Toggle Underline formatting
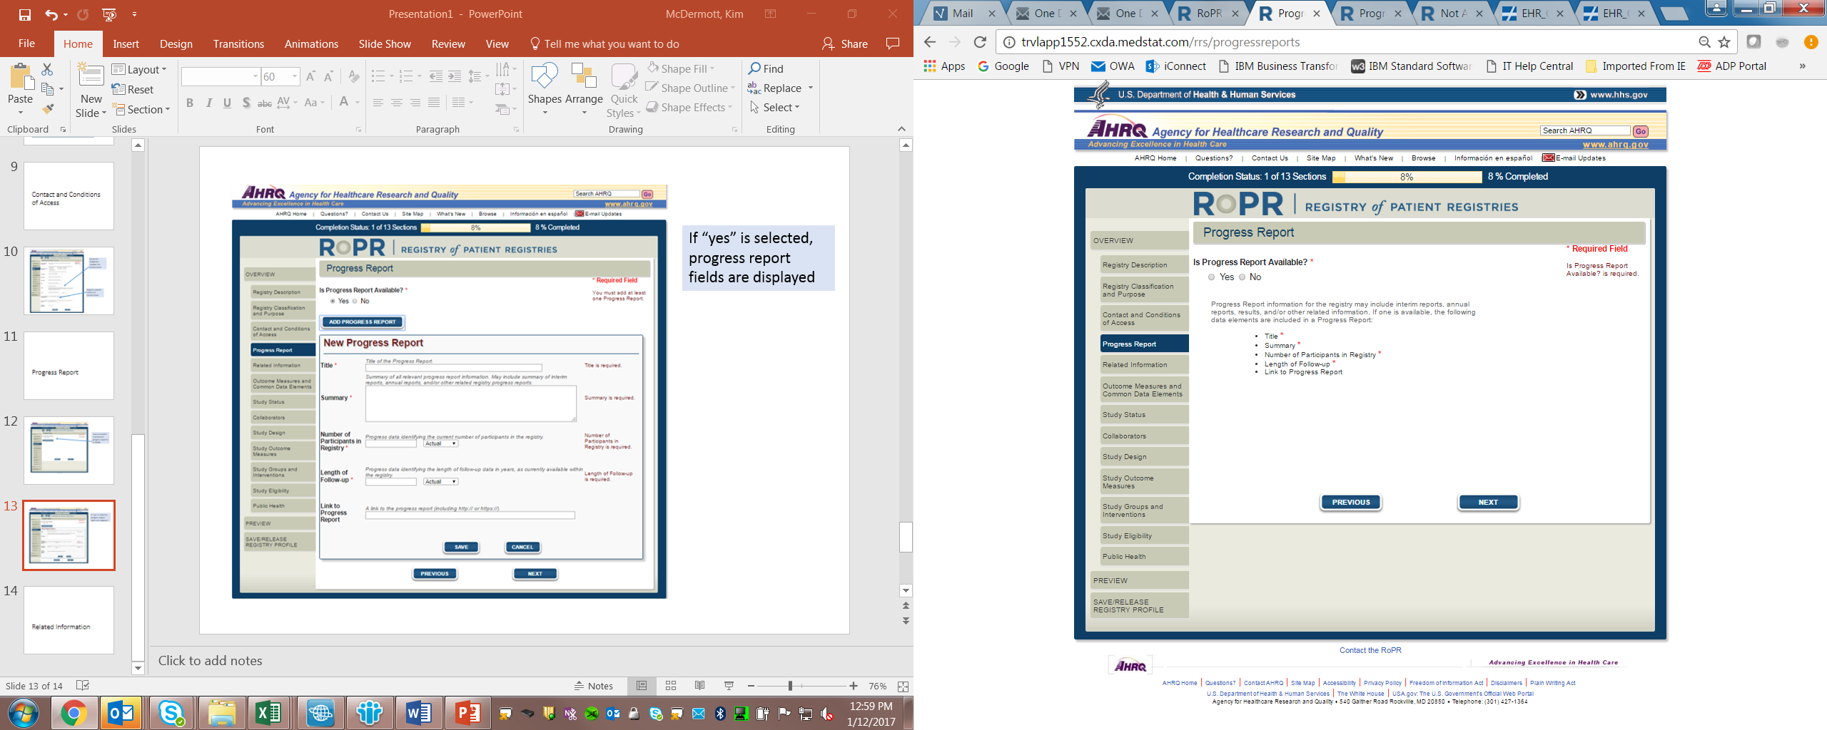 [x=227, y=103]
